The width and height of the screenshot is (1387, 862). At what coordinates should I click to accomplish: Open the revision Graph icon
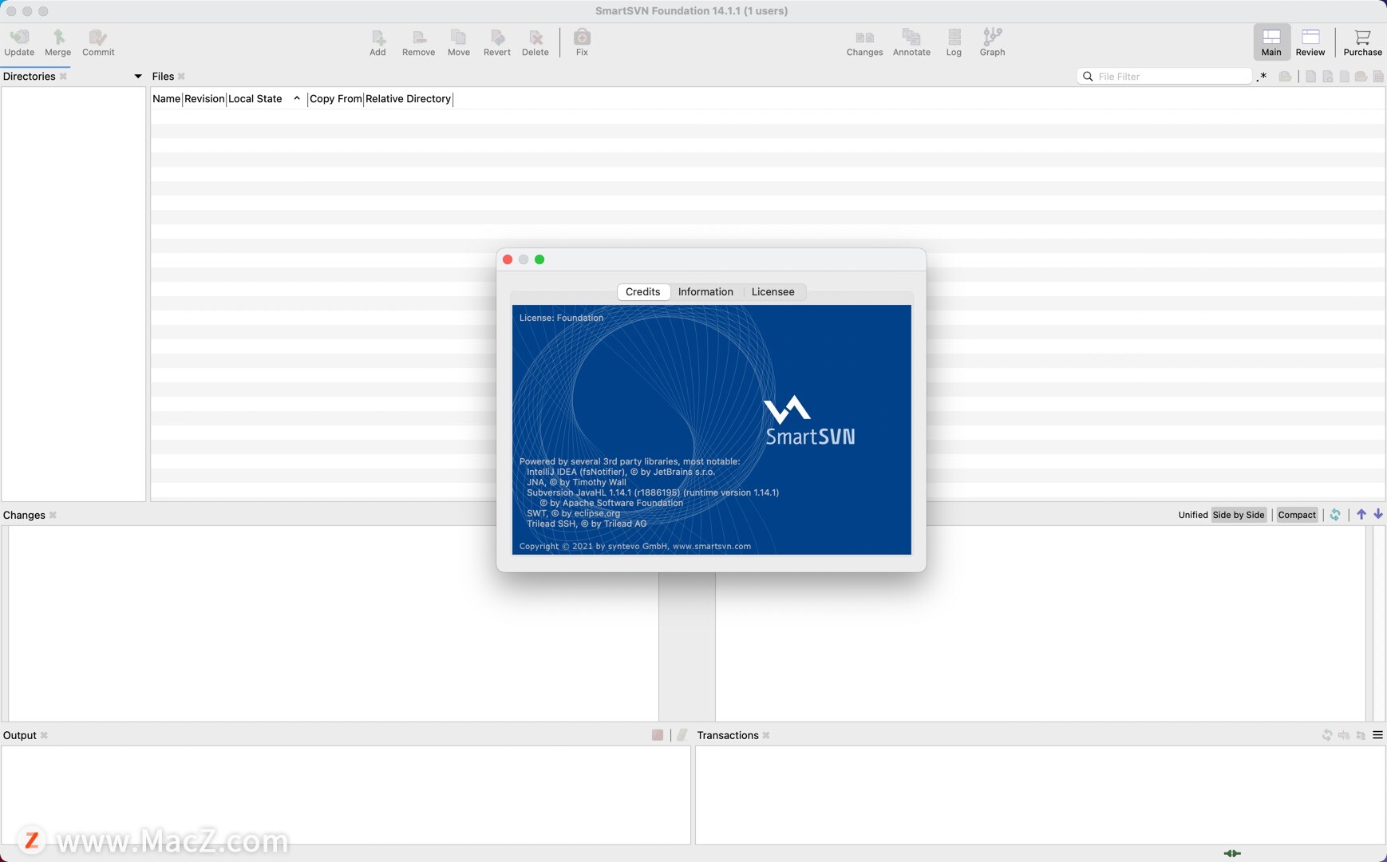click(992, 42)
